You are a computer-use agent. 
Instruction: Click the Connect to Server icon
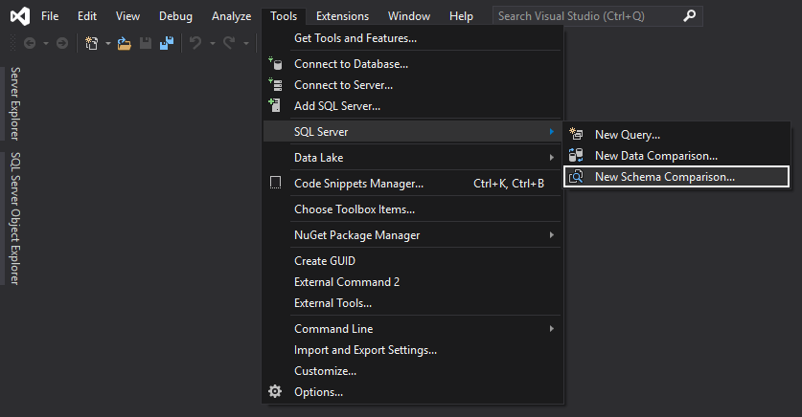click(x=275, y=85)
